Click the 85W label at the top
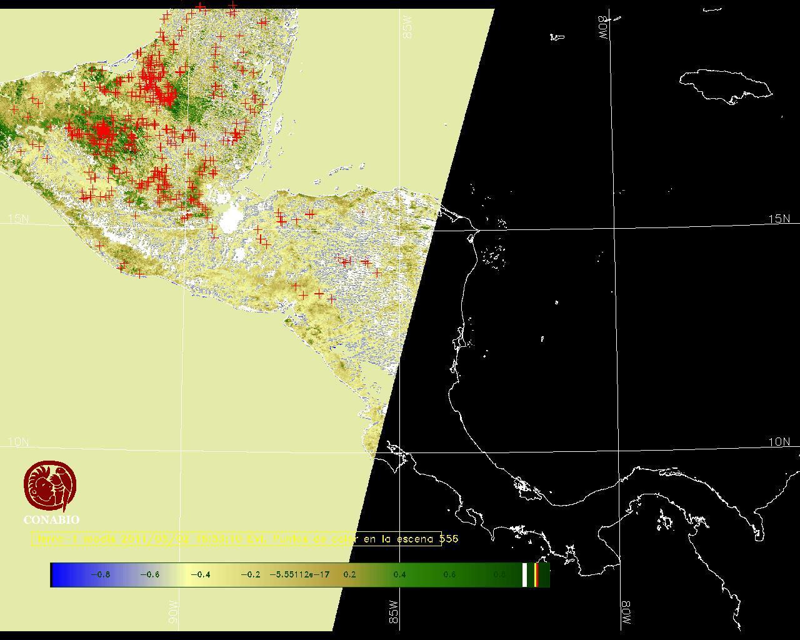800x640 pixels. coord(408,27)
